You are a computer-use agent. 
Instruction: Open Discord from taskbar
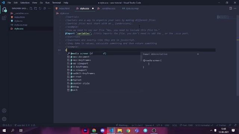click(x=102, y=131)
